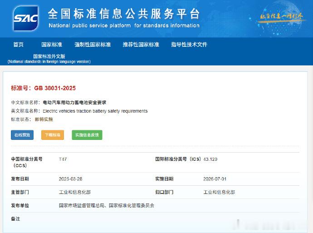Image resolution: width=313 pixels, height=233 pixels.
Task: Click the blue 在线预览 button
Action: (22, 135)
